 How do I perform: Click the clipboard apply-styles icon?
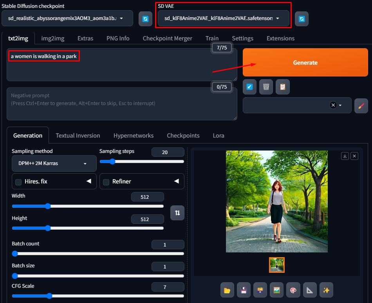click(282, 87)
